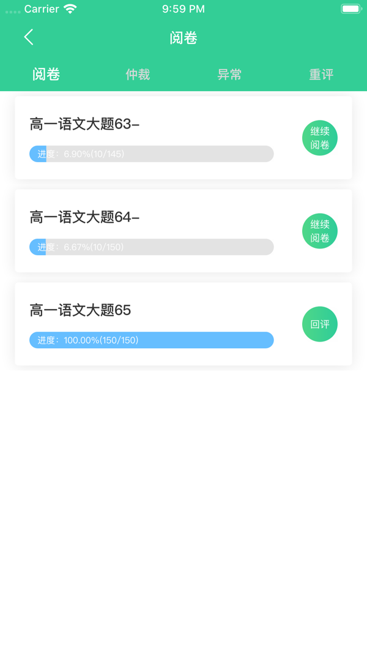
Task: Open the 高一语文大题64- title
Action: (84, 217)
